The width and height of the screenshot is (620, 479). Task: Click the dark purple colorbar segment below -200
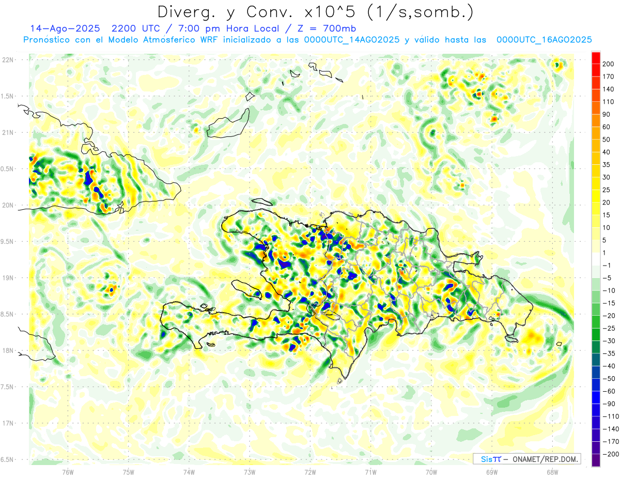tap(596, 460)
